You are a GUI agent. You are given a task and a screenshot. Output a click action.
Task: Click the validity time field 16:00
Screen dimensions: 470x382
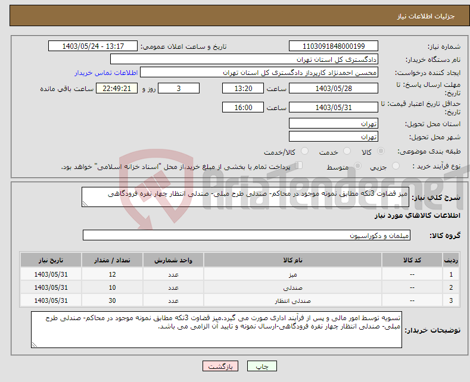pyautogui.click(x=243, y=107)
